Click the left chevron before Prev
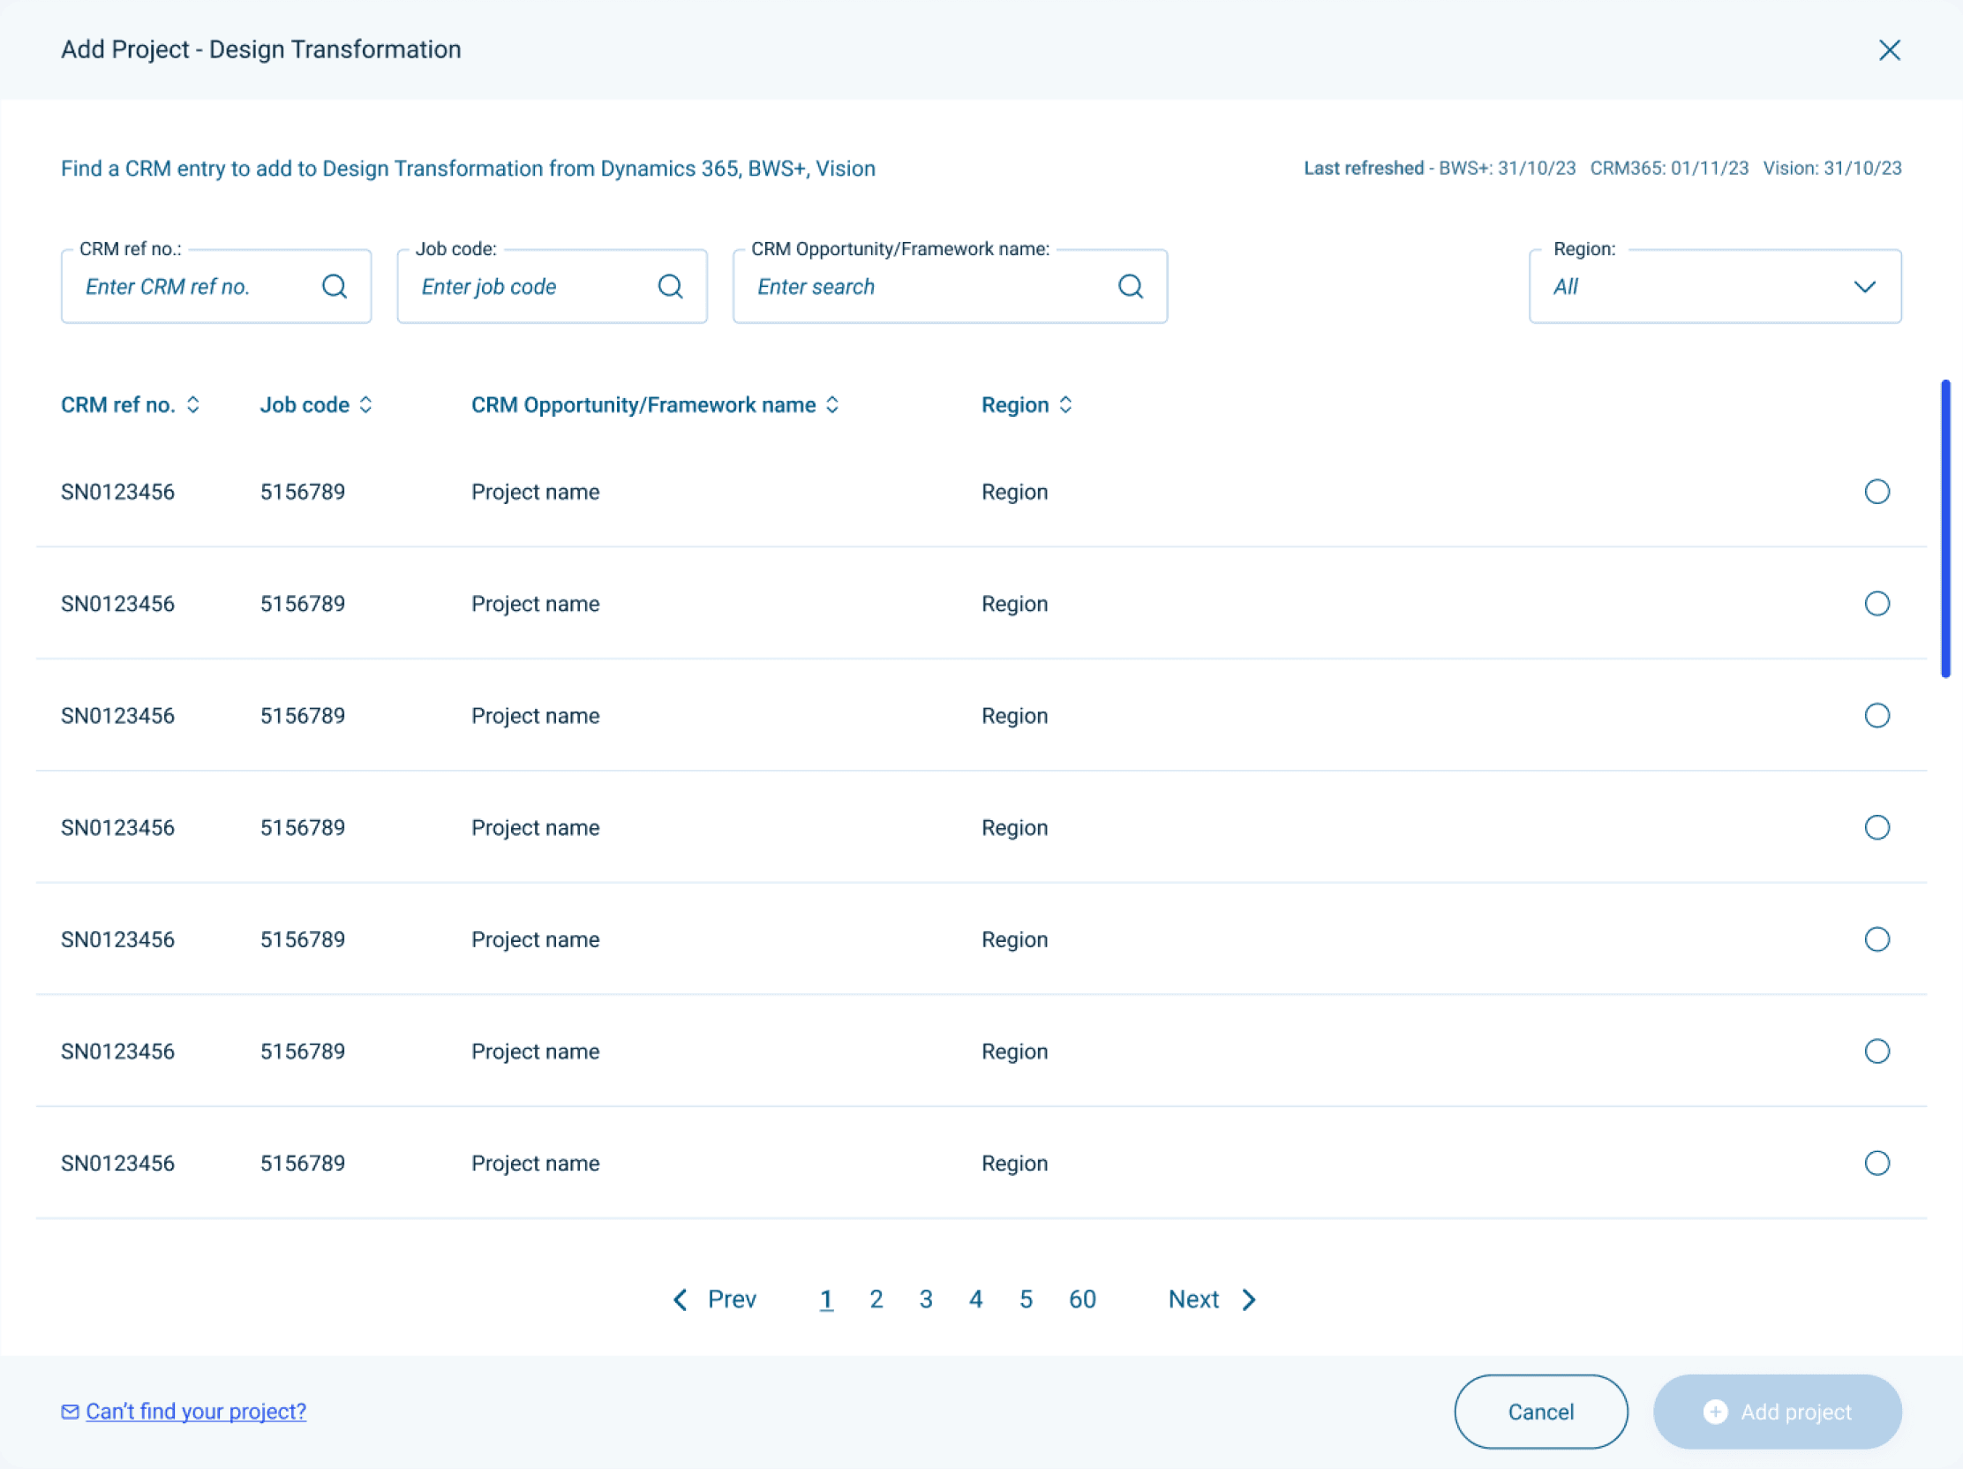Viewport: 1963px width, 1469px height. pyautogui.click(x=681, y=1299)
